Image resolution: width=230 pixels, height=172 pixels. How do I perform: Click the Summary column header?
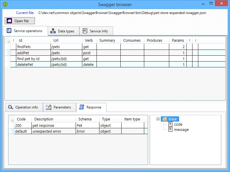[x=109, y=41]
